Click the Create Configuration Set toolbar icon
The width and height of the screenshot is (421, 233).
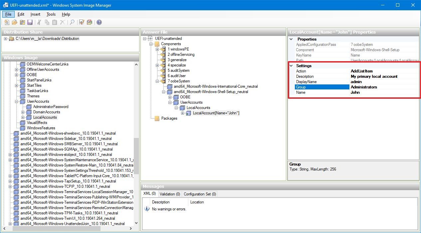pyautogui.click(x=89, y=22)
